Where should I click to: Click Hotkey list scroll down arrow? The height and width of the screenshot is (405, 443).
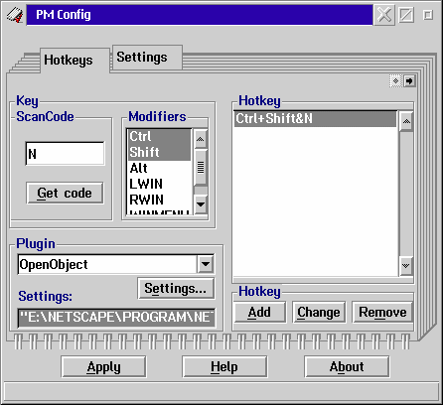(406, 265)
